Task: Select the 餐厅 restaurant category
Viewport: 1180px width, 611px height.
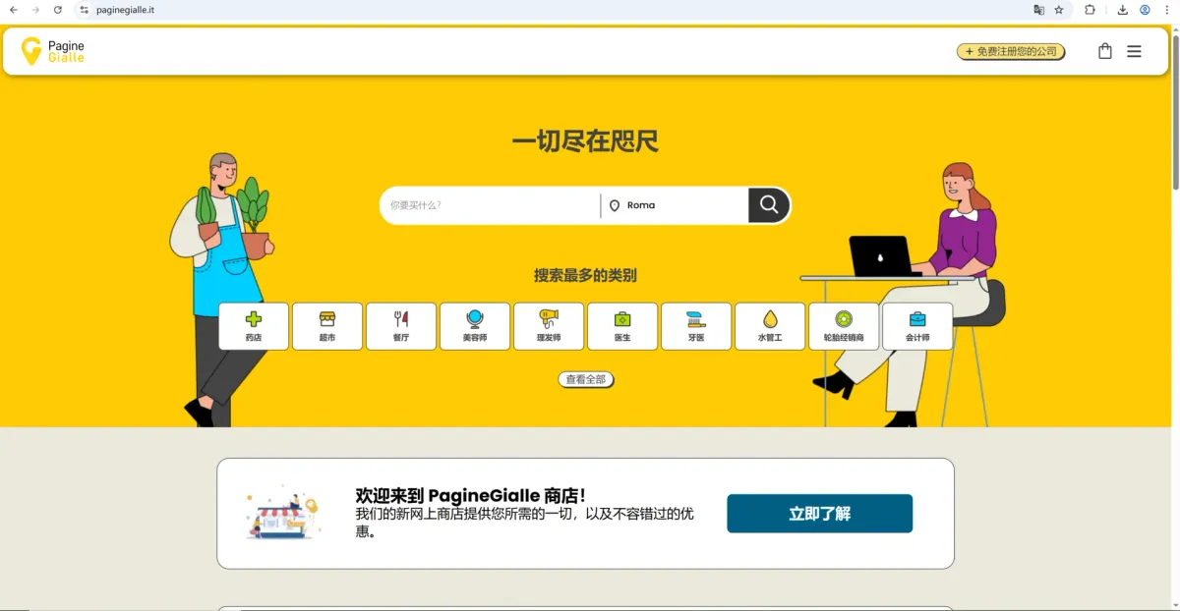Action: pyautogui.click(x=401, y=326)
